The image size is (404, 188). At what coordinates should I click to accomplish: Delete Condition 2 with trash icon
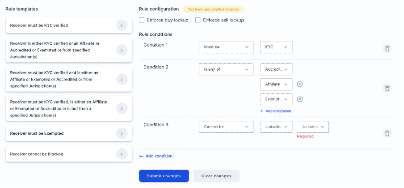tap(387, 88)
